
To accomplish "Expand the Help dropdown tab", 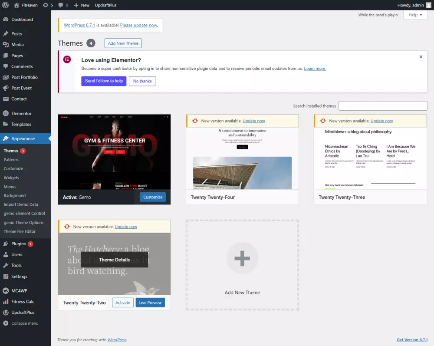I will pos(415,15).
